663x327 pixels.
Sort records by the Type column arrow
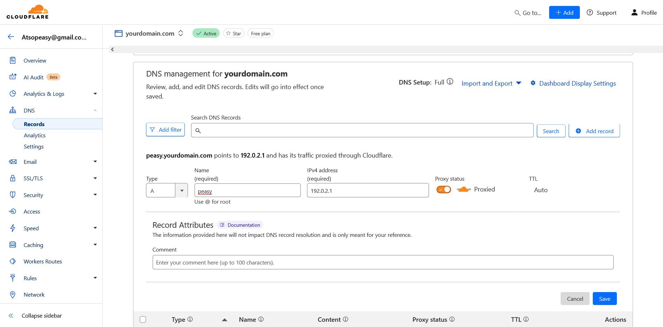tap(225, 320)
